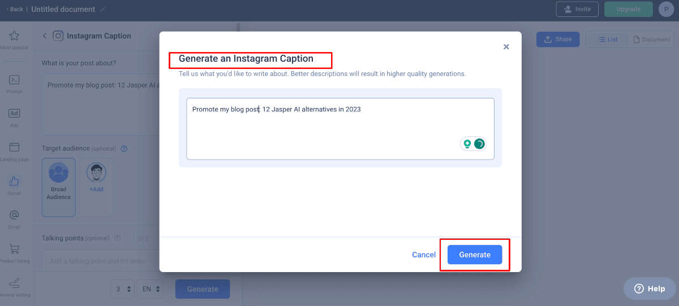This screenshot has height=306, width=679.
Task: Click into the post description text box
Action: tap(339, 127)
